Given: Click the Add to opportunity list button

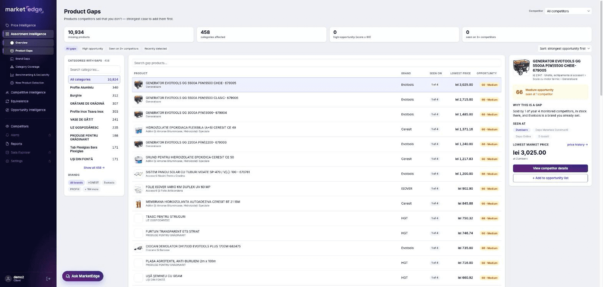Looking at the screenshot, I should point(550,178).
